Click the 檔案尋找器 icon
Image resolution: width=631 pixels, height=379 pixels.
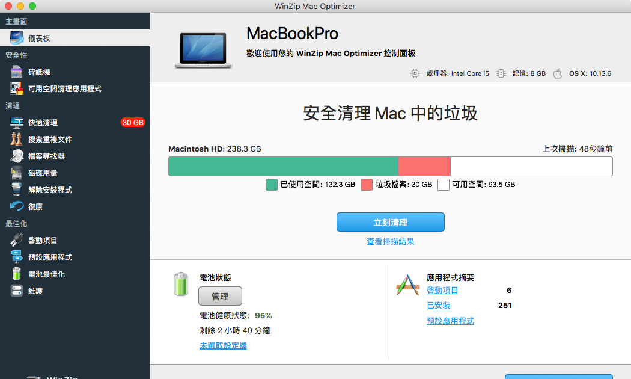coord(16,156)
